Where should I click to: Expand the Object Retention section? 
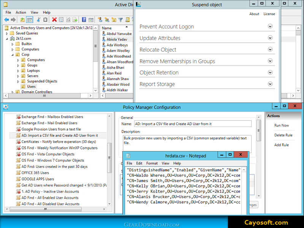click(x=270, y=72)
